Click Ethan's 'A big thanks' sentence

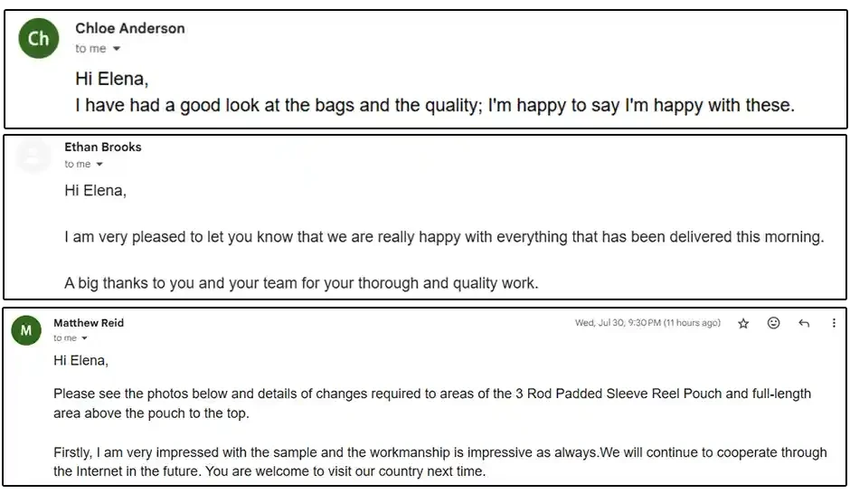click(x=301, y=283)
